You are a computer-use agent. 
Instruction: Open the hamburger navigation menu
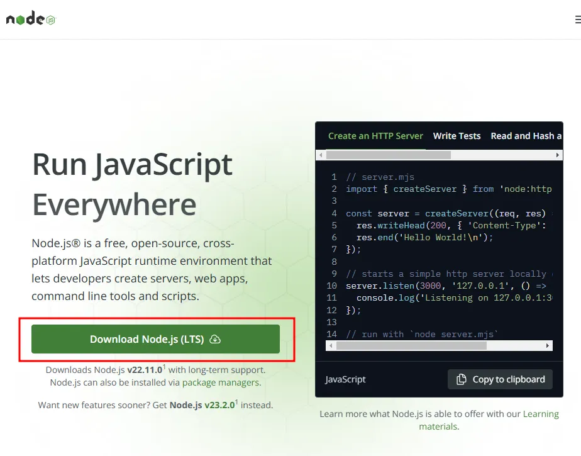pos(578,19)
